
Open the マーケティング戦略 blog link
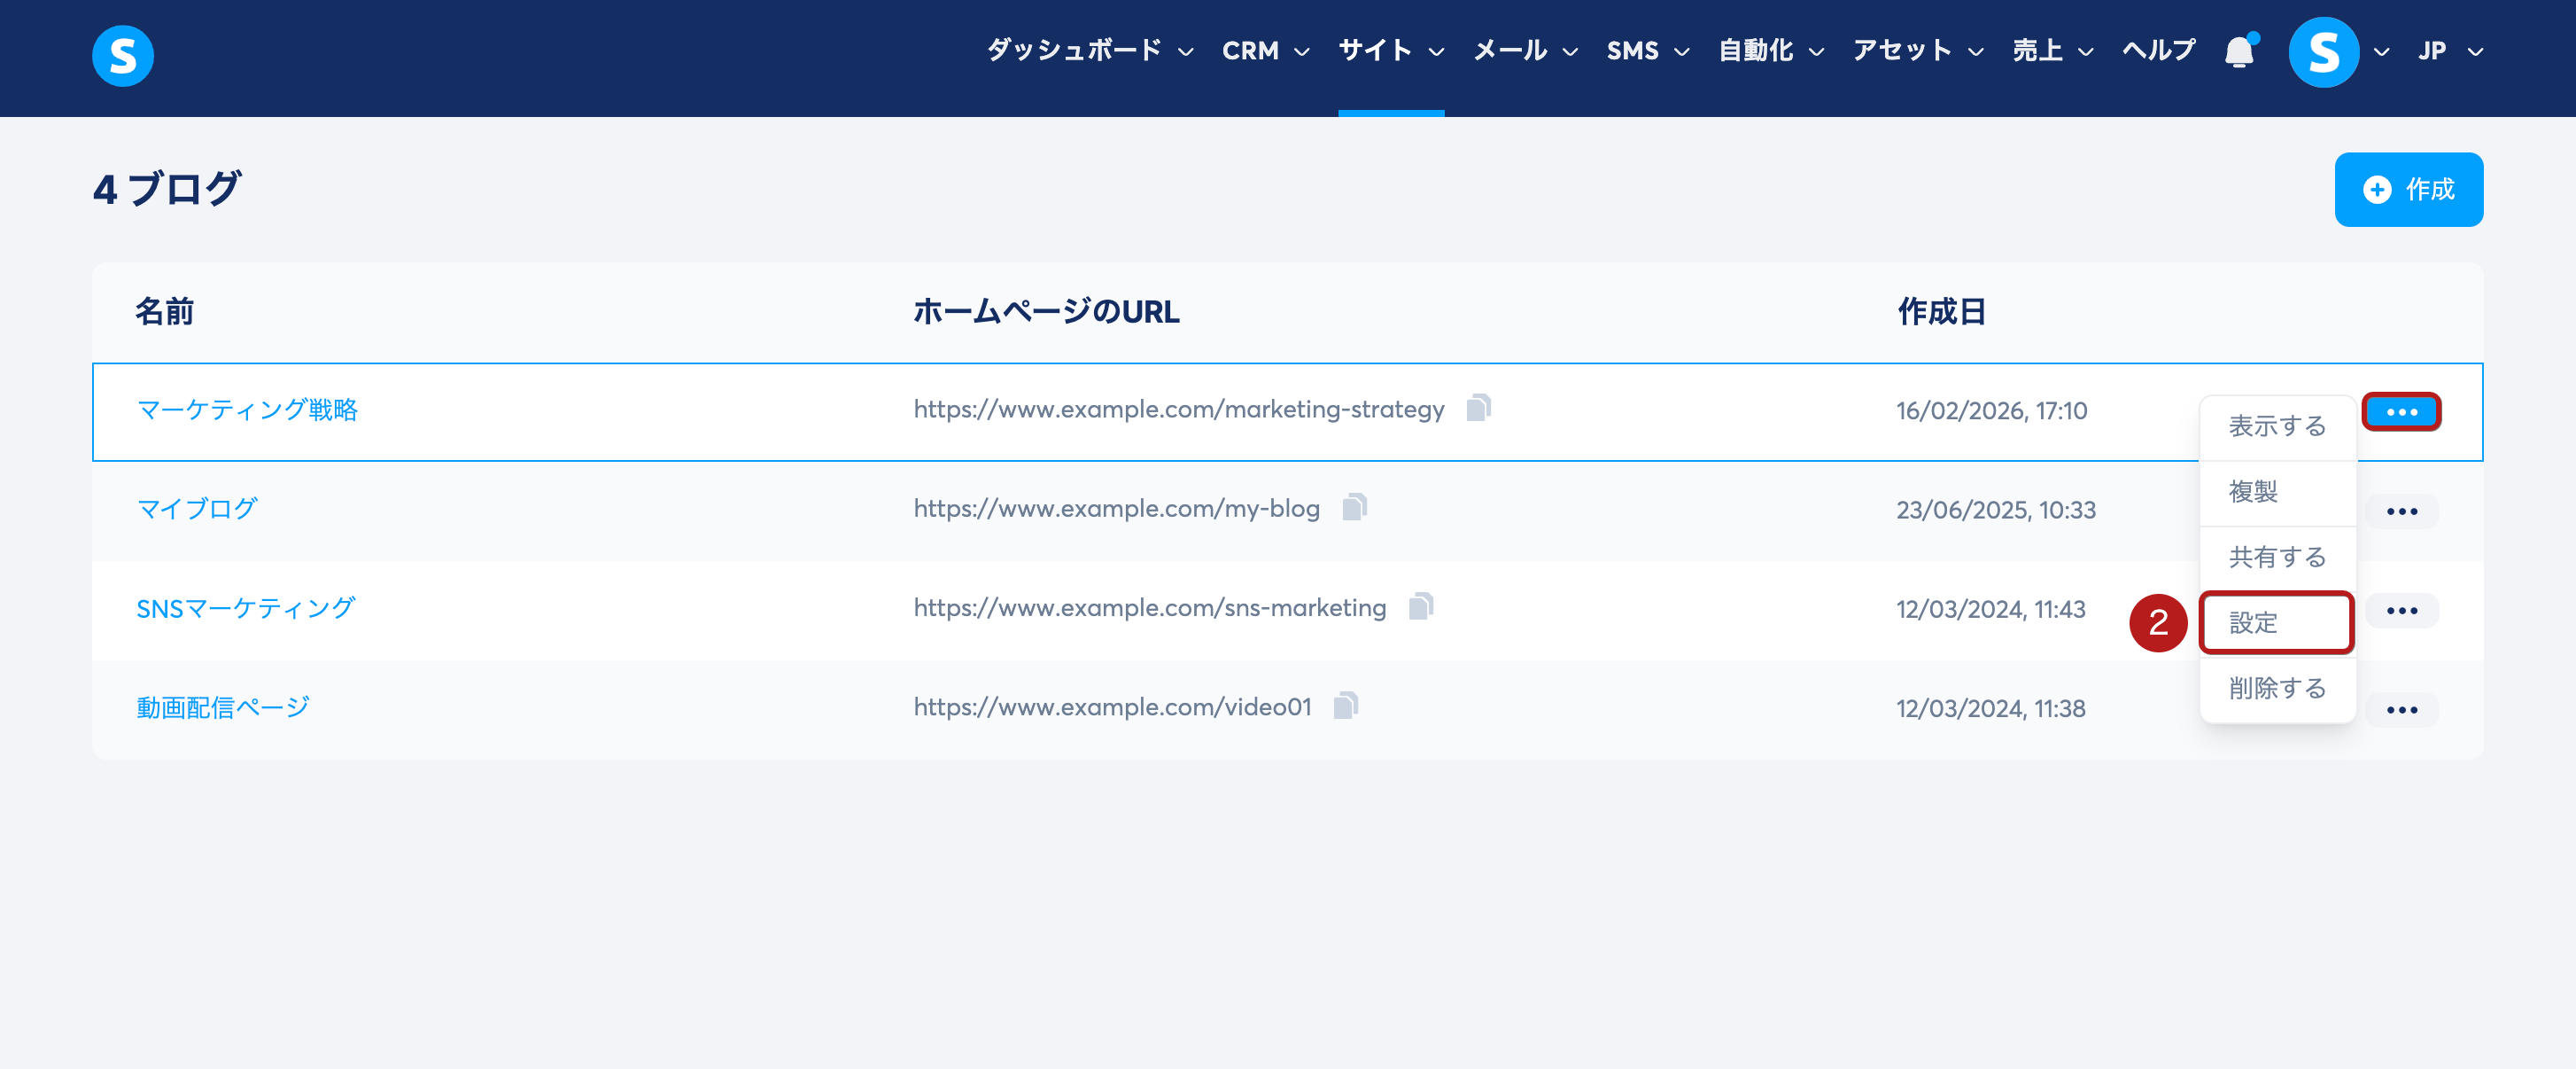(247, 410)
